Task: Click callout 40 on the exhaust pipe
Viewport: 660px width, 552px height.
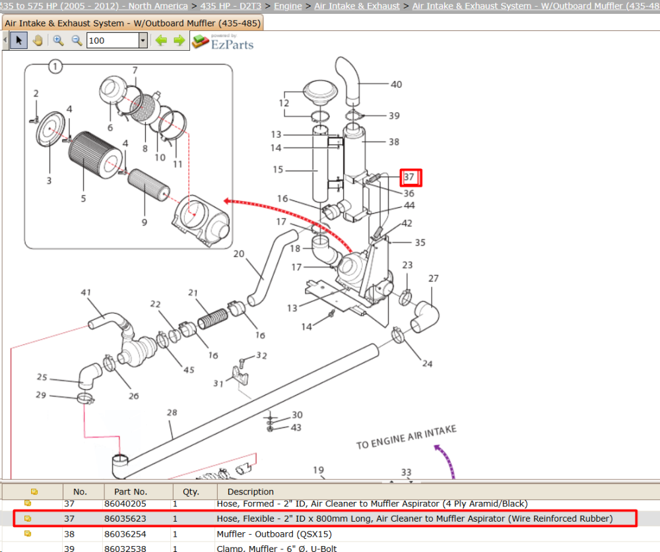Action: pyautogui.click(x=396, y=84)
